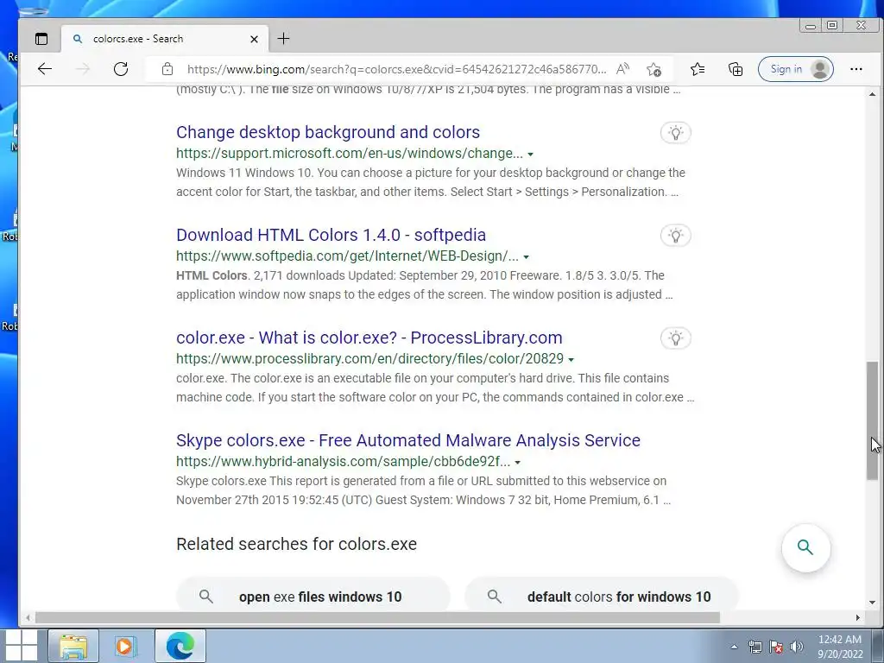Click vertical scrollbar up arrow
This screenshot has width=884, height=663.
click(872, 94)
